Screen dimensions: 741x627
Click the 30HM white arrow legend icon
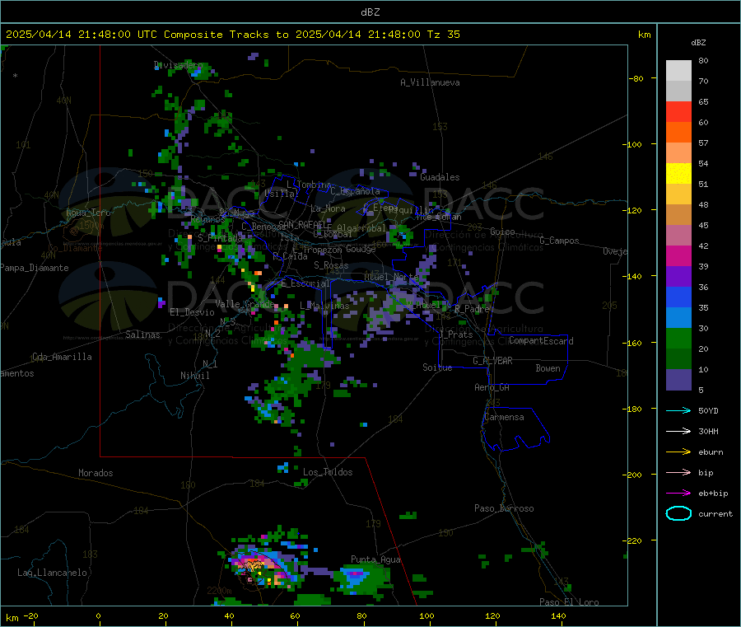pos(678,431)
